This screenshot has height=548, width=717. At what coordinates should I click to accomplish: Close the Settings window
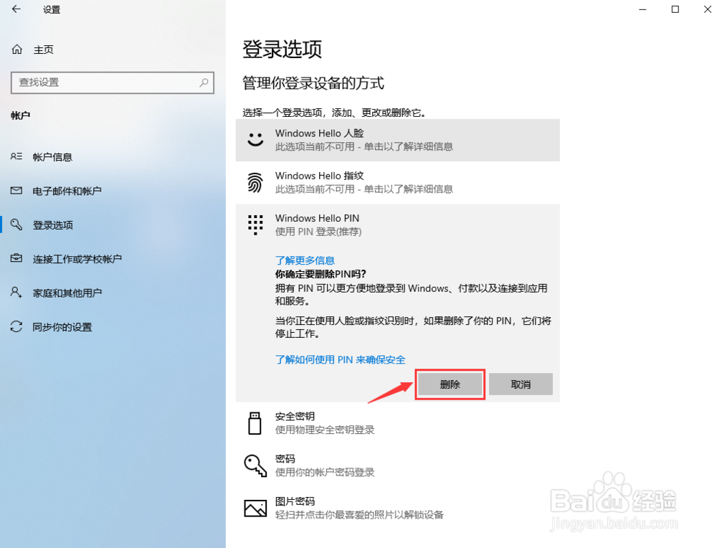[707, 9]
